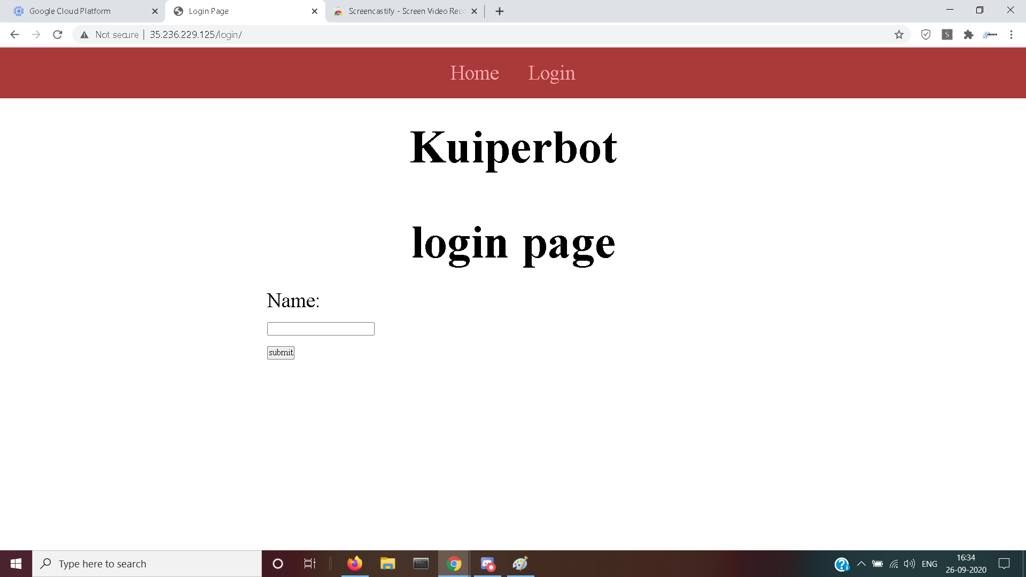Viewport: 1026px width, 577px height.
Task: Open File Explorer from taskbar
Action: click(x=387, y=564)
